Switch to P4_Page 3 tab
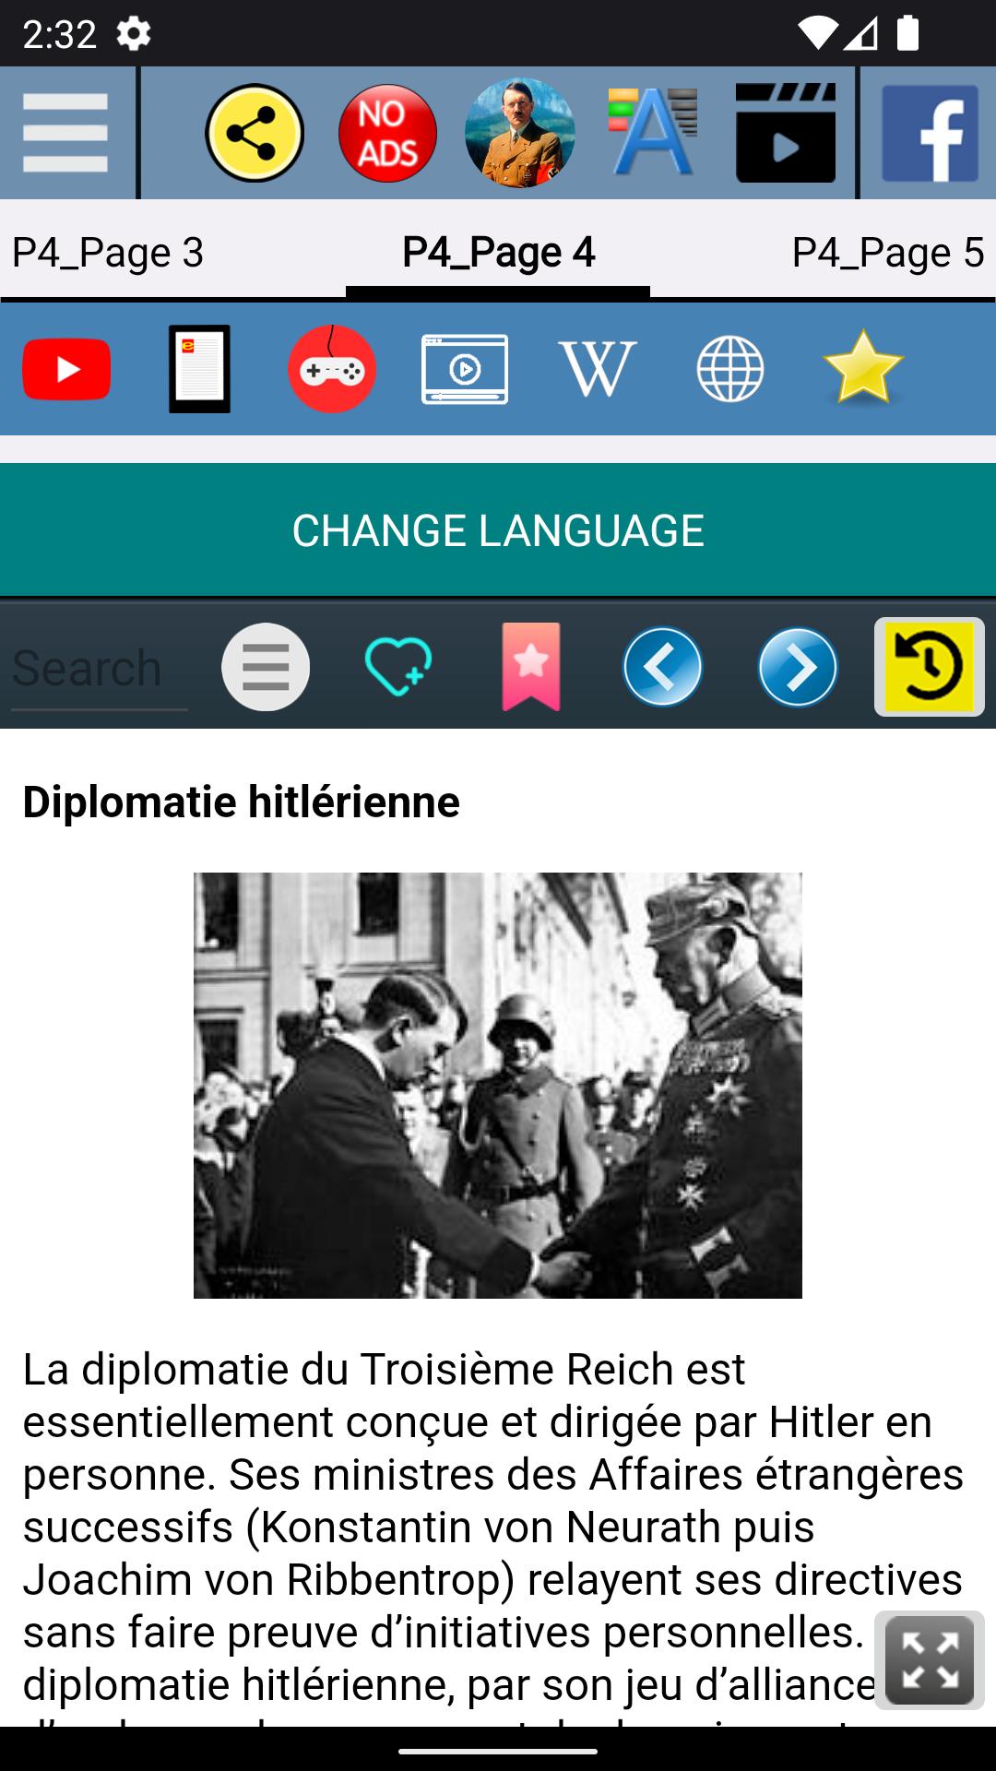The width and height of the screenshot is (996, 1771). [x=108, y=252]
